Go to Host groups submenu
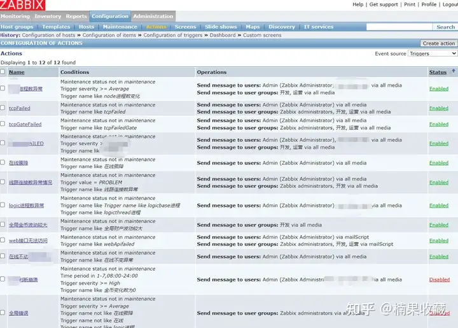 17,27
